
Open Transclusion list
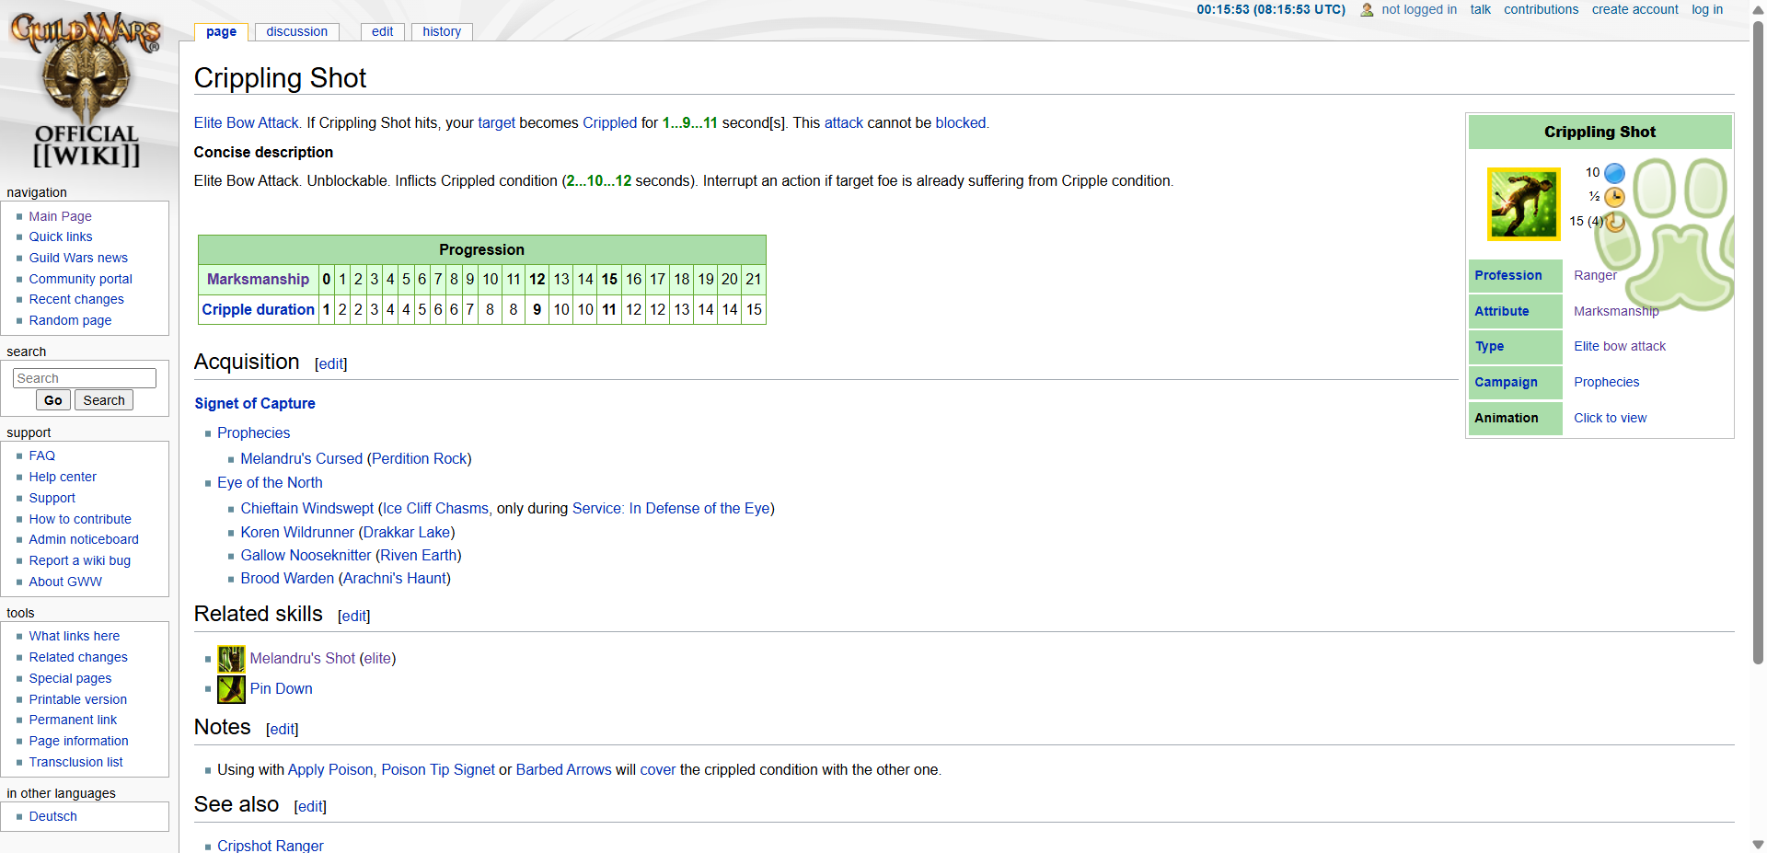(x=75, y=762)
